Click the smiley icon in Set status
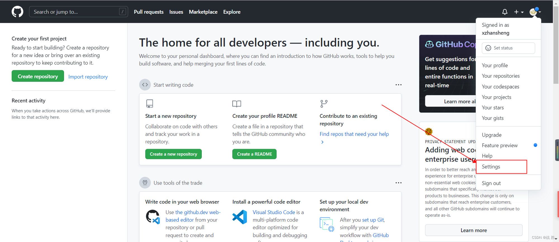This screenshot has height=242, width=559. click(488, 48)
